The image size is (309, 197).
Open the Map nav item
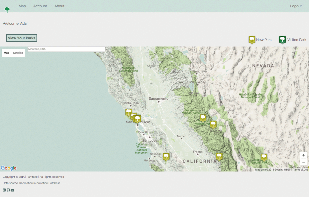click(x=22, y=6)
